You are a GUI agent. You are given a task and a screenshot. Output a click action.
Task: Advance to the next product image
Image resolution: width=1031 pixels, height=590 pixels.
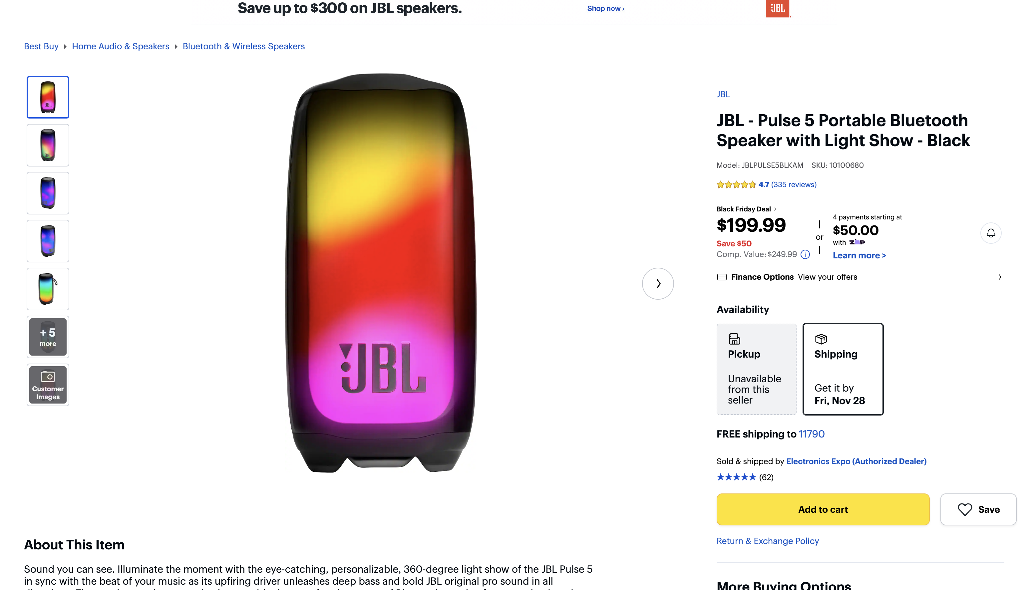click(658, 284)
